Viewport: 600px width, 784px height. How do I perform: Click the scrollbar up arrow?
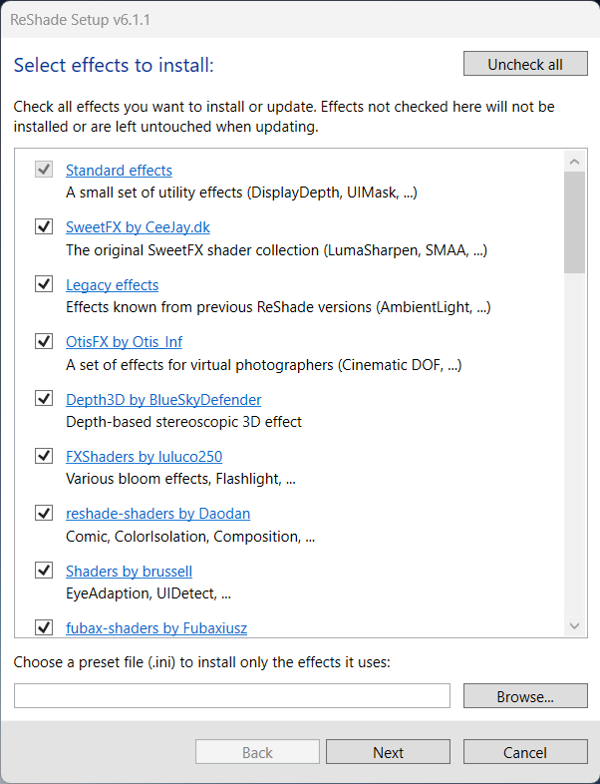point(574,161)
